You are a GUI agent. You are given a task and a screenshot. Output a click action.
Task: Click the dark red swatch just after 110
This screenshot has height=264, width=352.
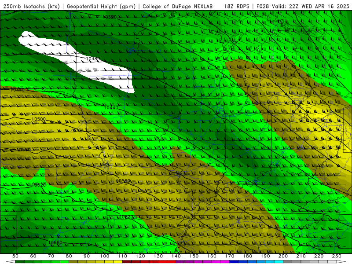(x=127, y=261)
